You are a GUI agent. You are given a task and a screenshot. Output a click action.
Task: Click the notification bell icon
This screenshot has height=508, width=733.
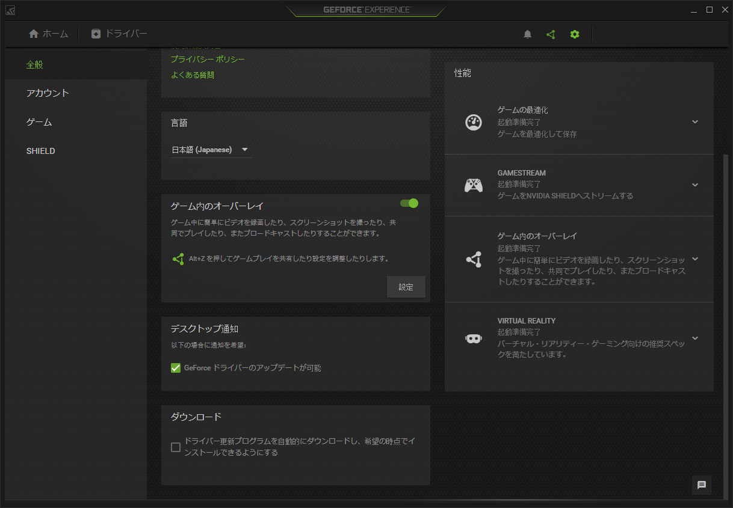tap(527, 34)
